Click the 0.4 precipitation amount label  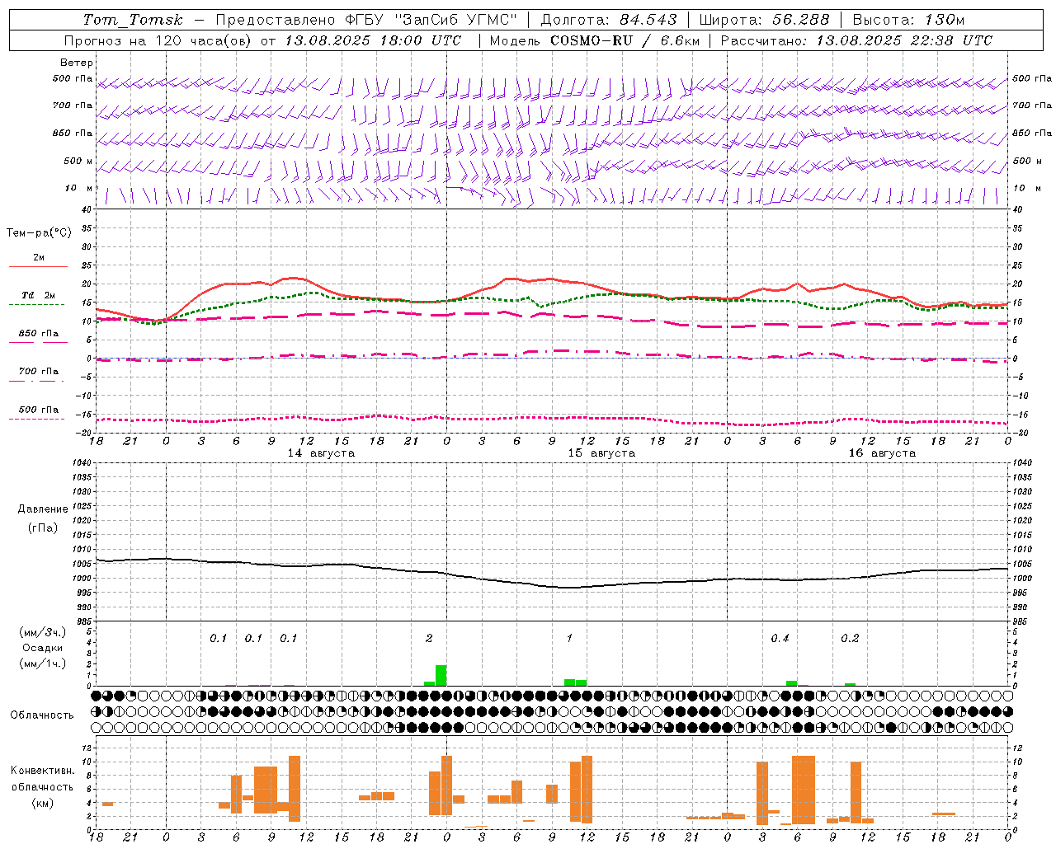(780, 639)
